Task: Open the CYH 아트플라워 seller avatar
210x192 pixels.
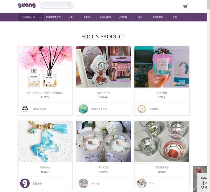Action: 83,109
